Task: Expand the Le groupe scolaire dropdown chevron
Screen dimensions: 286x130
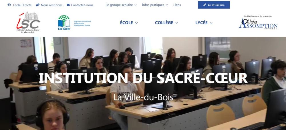Action: pos(136,5)
